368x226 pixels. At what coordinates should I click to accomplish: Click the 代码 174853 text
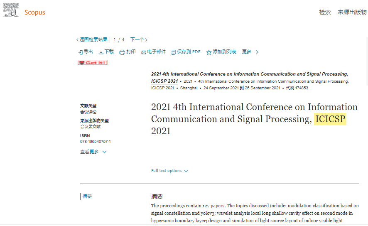[297, 88]
